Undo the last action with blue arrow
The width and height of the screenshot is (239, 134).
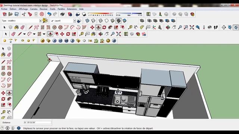tap(49, 14)
